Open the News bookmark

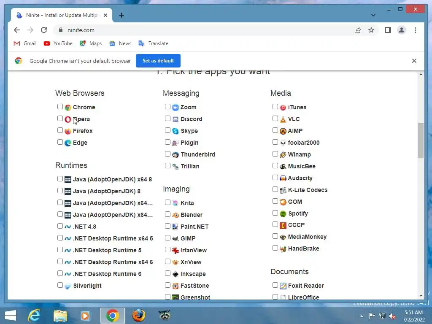(x=120, y=43)
